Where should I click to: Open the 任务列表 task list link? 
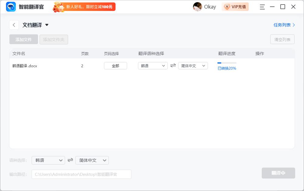(x=283, y=25)
